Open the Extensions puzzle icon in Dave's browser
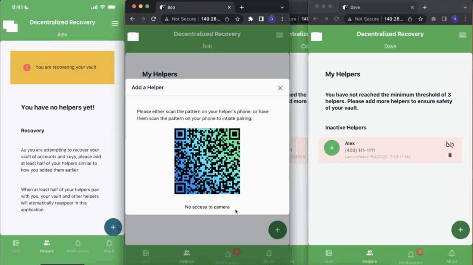The width and height of the screenshot is (473, 265). coord(434,19)
